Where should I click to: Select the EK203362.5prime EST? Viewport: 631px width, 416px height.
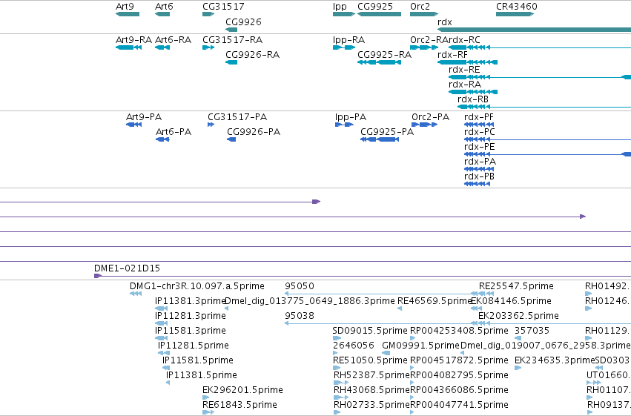point(555,323)
